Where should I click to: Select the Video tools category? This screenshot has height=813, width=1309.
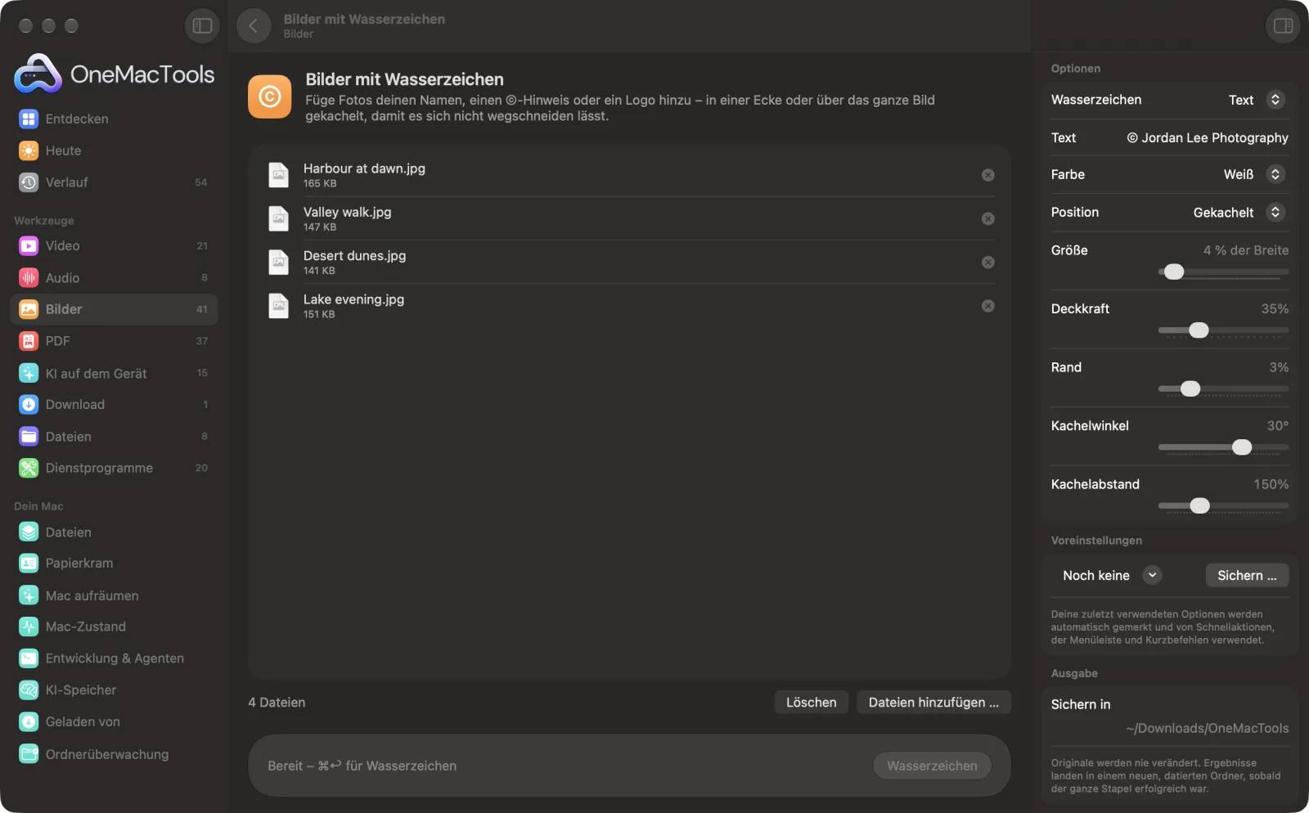(114, 245)
